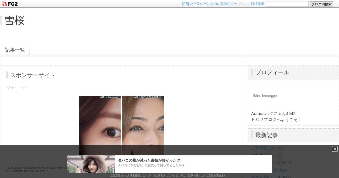The image size is (339, 178).
Task: Open the PR ad link about 脂肪がゴッソリ
Action: pos(223,4)
